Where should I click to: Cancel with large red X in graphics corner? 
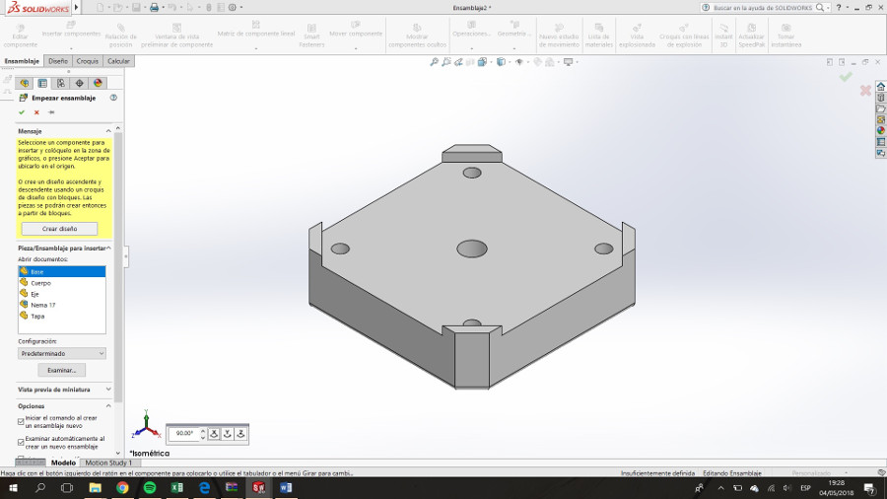point(865,90)
